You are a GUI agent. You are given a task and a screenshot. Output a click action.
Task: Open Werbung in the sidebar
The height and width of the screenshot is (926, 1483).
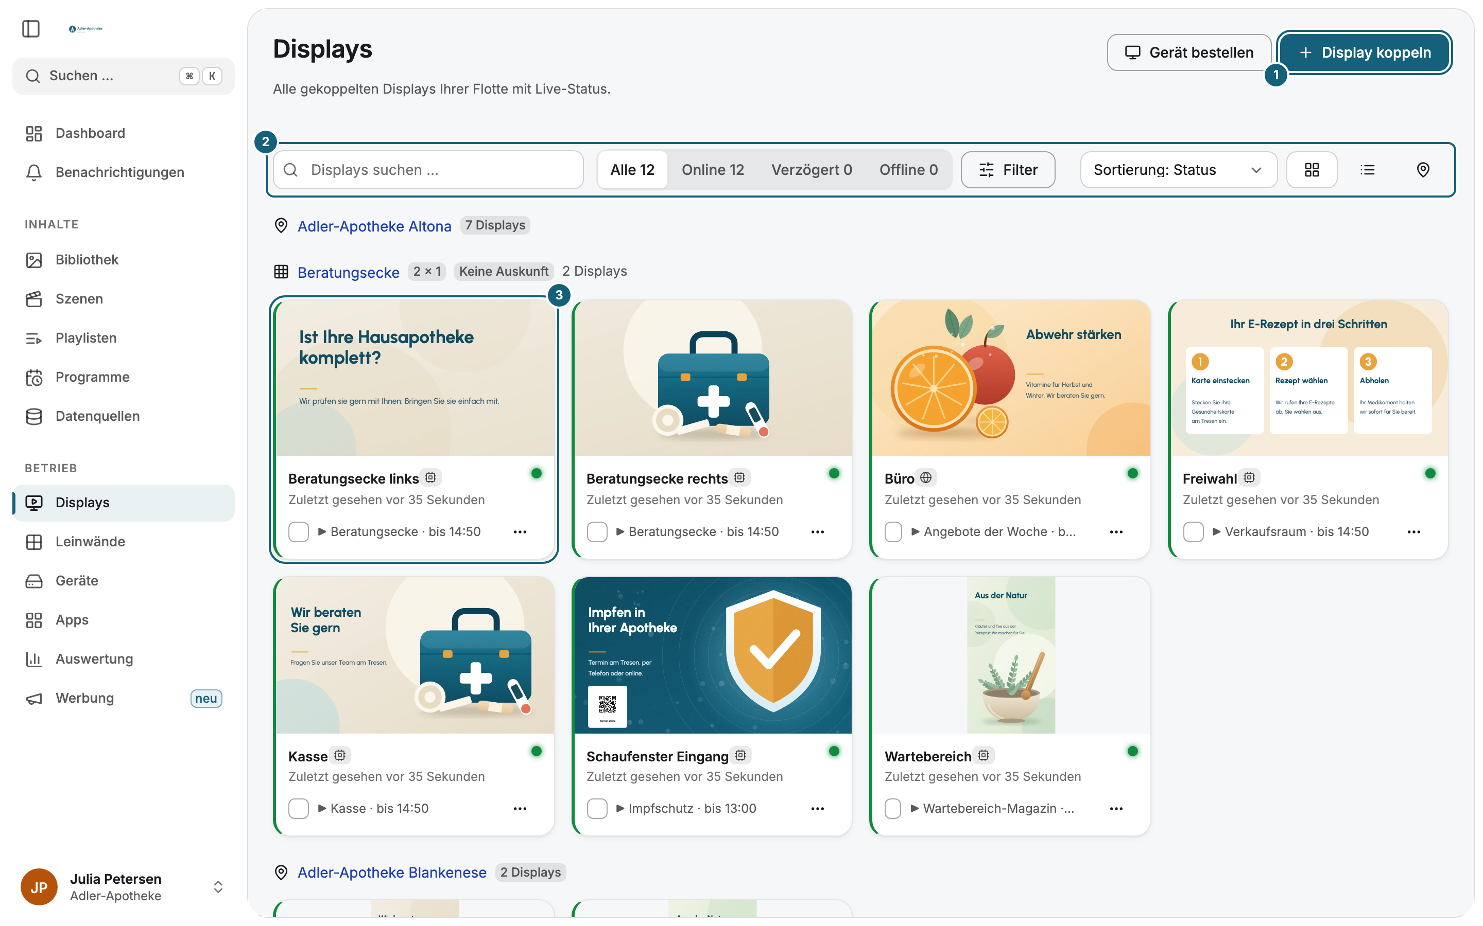click(x=123, y=698)
